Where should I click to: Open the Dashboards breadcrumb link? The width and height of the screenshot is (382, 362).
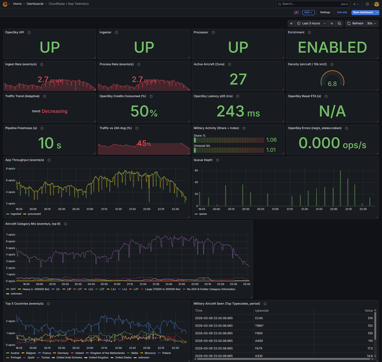(x=35, y=4)
